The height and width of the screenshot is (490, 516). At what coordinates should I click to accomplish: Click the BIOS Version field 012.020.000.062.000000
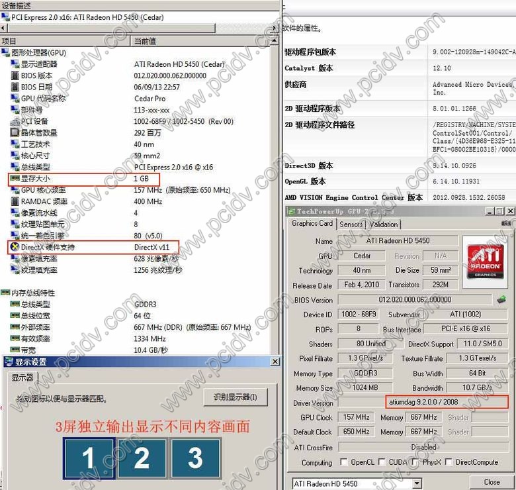pyautogui.click(x=415, y=300)
